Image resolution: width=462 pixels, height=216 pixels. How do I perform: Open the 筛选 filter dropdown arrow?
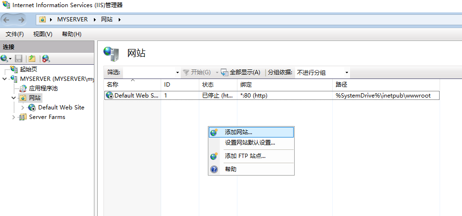[177, 72]
